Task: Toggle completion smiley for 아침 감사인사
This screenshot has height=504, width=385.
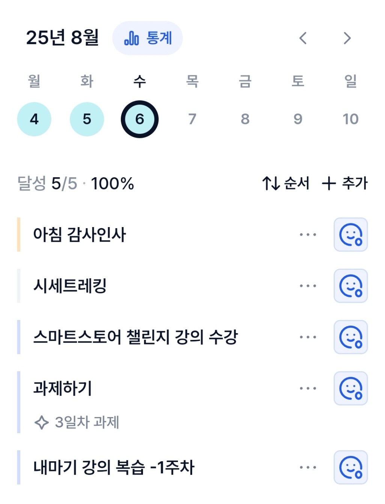Action: pos(350,235)
